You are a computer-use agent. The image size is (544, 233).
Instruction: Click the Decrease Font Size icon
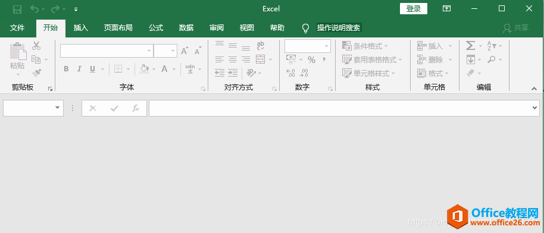(x=198, y=51)
